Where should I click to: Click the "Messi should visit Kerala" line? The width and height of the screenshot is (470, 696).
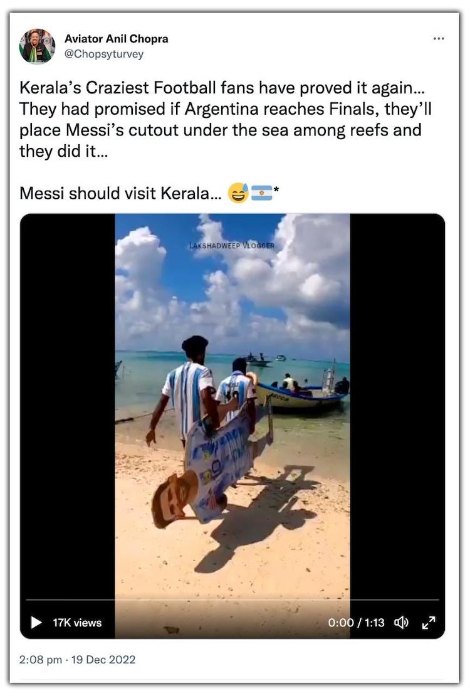point(122,193)
